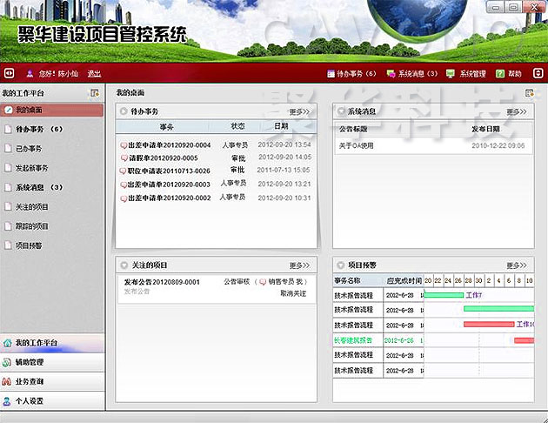
Task: Click the 待办事务 (6) icon in top toolbar
Action: [331, 74]
